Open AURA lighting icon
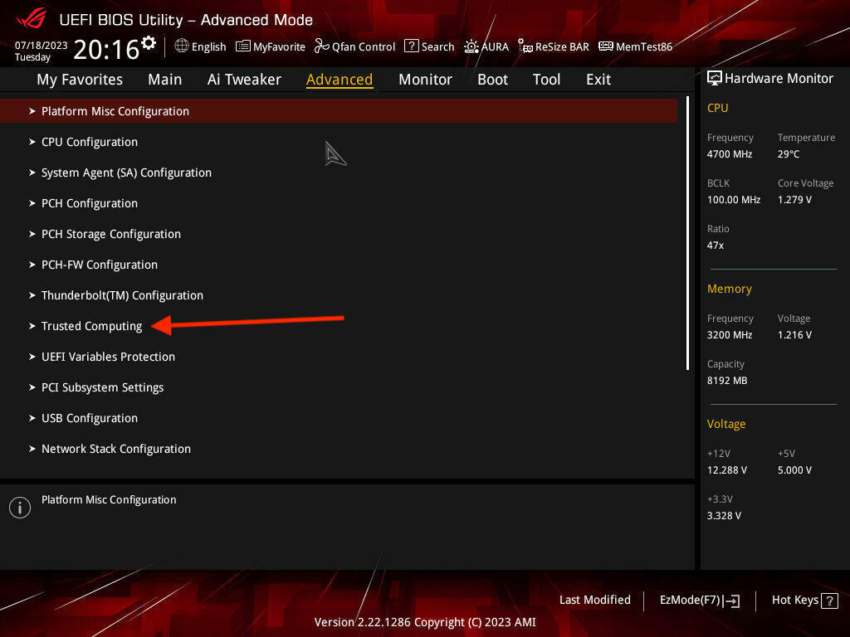Viewport: 850px width, 637px height. (471, 46)
